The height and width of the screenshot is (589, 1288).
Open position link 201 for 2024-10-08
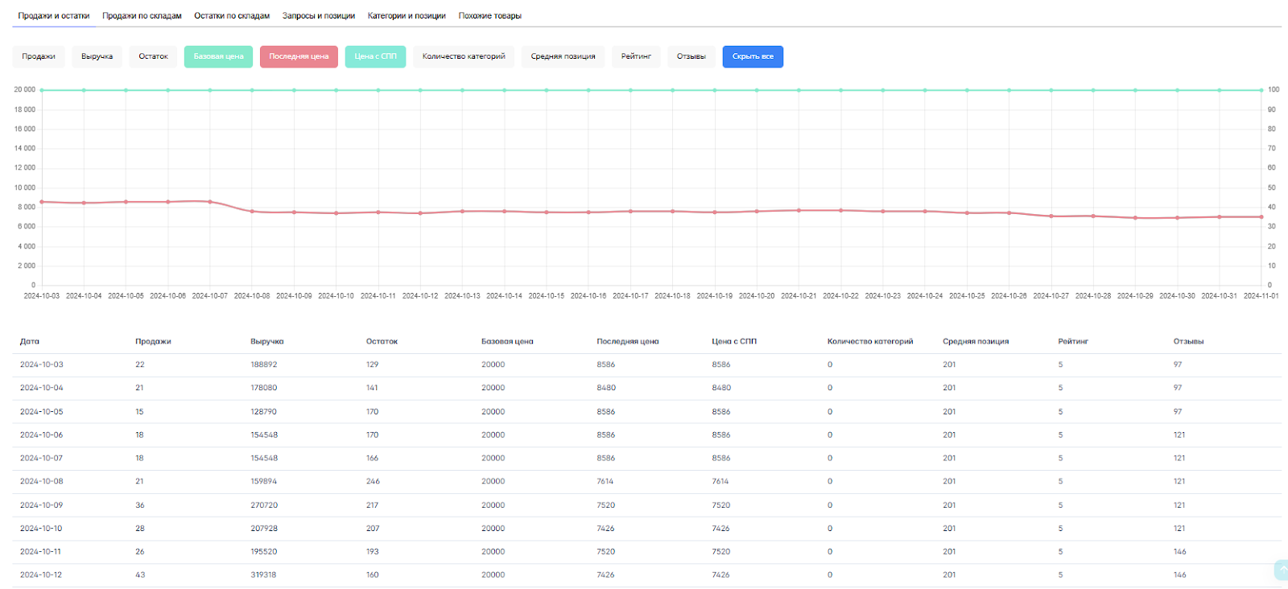pyautogui.click(x=949, y=481)
